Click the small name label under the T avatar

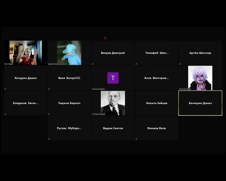pos(98,89)
